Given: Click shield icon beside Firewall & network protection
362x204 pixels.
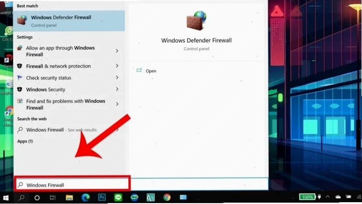Looking at the screenshot, I should 20,66.
